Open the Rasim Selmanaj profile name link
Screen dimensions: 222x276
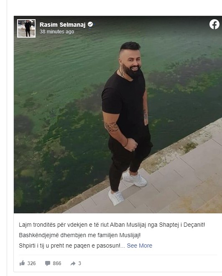pyautogui.click(x=63, y=25)
